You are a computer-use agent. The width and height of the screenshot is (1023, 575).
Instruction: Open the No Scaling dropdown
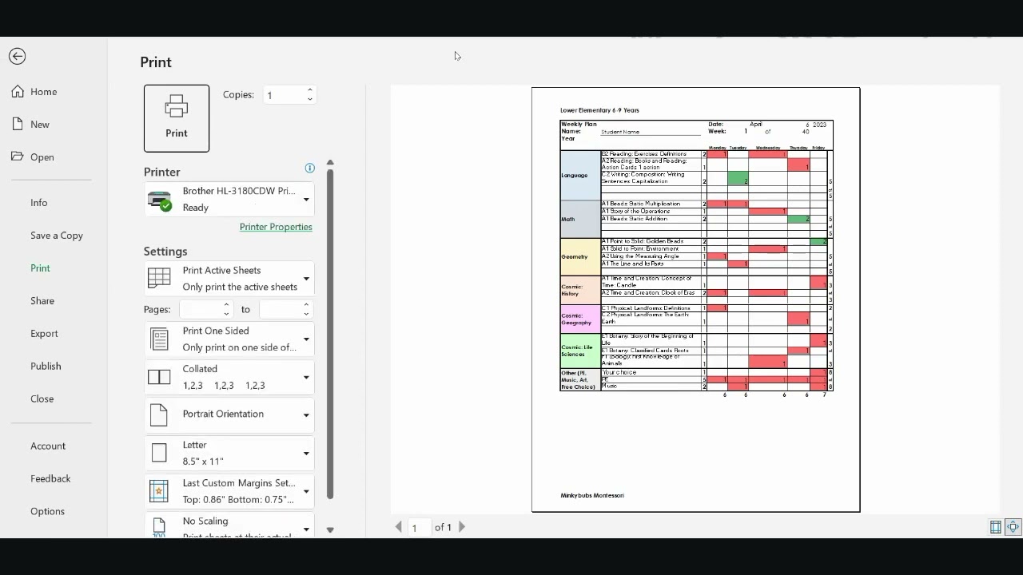coord(229,525)
